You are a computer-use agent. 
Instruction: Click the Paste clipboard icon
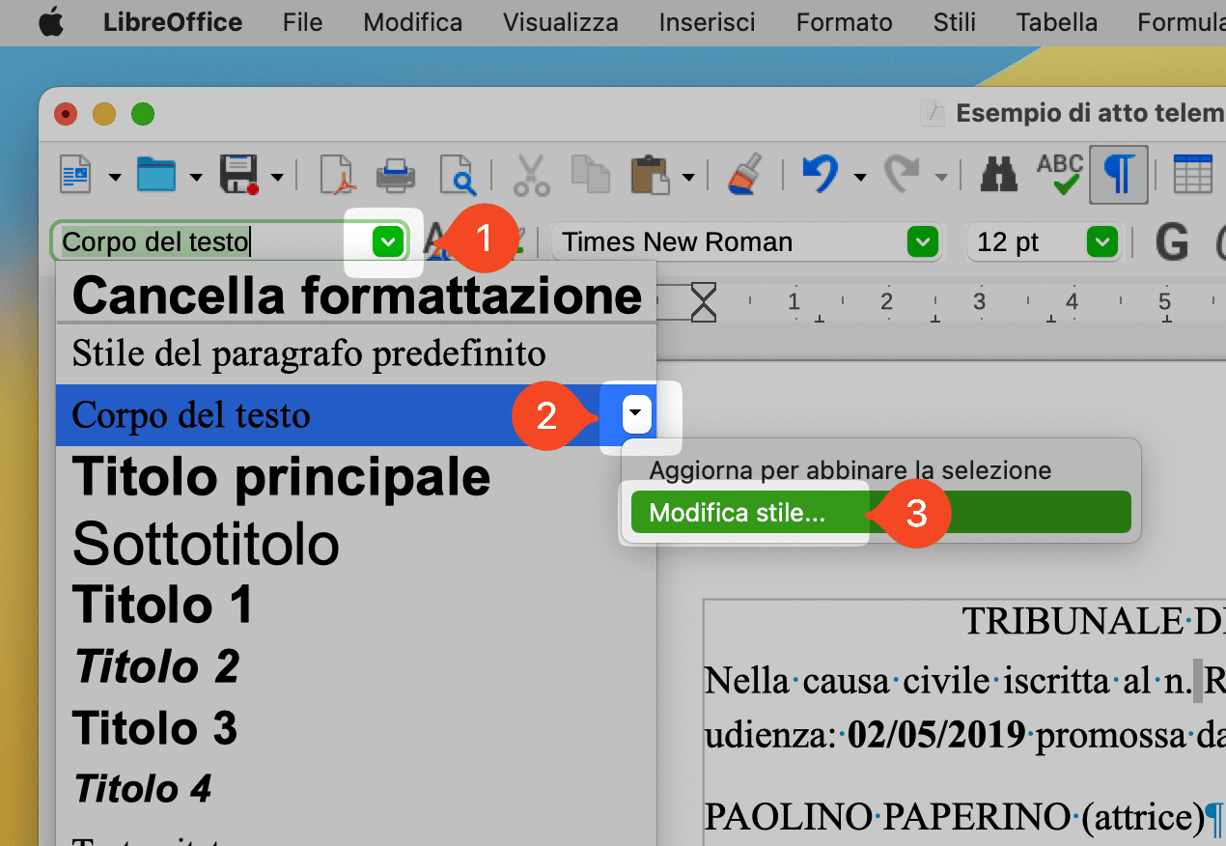[650, 175]
